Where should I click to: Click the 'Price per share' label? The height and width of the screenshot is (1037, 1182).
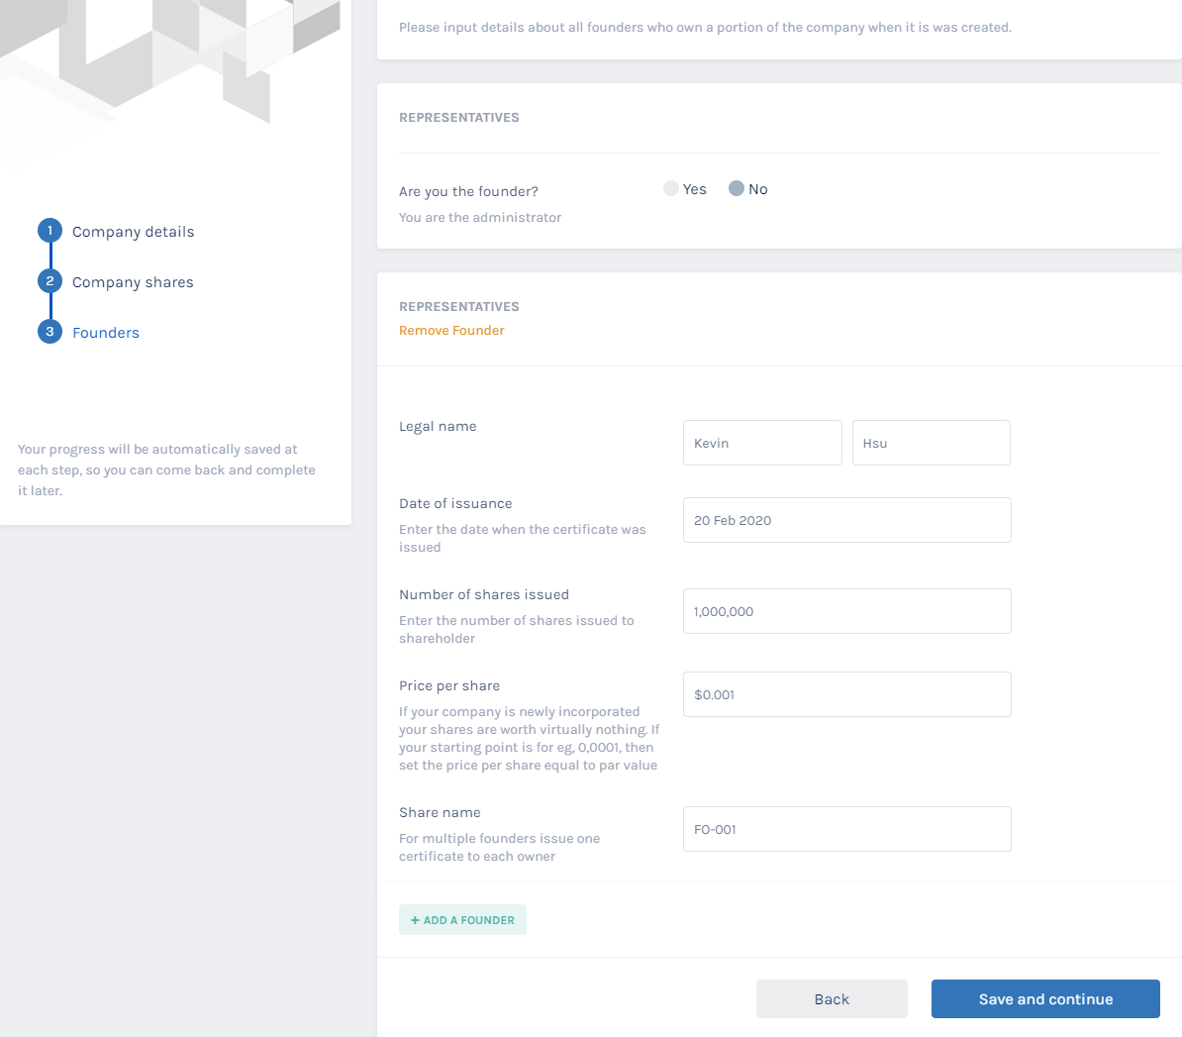click(449, 685)
